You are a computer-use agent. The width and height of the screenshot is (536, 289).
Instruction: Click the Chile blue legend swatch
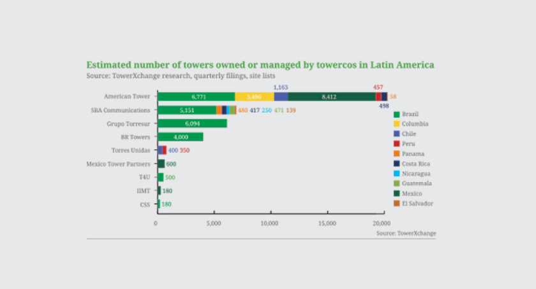396,134
